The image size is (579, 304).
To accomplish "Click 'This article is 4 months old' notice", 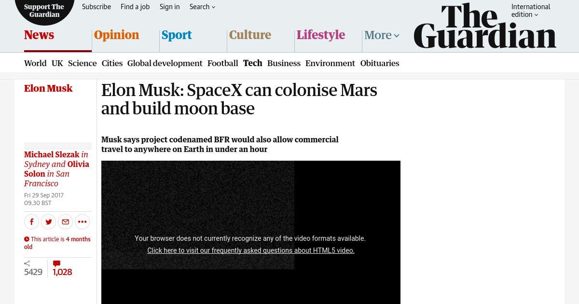I will click(57, 243).
